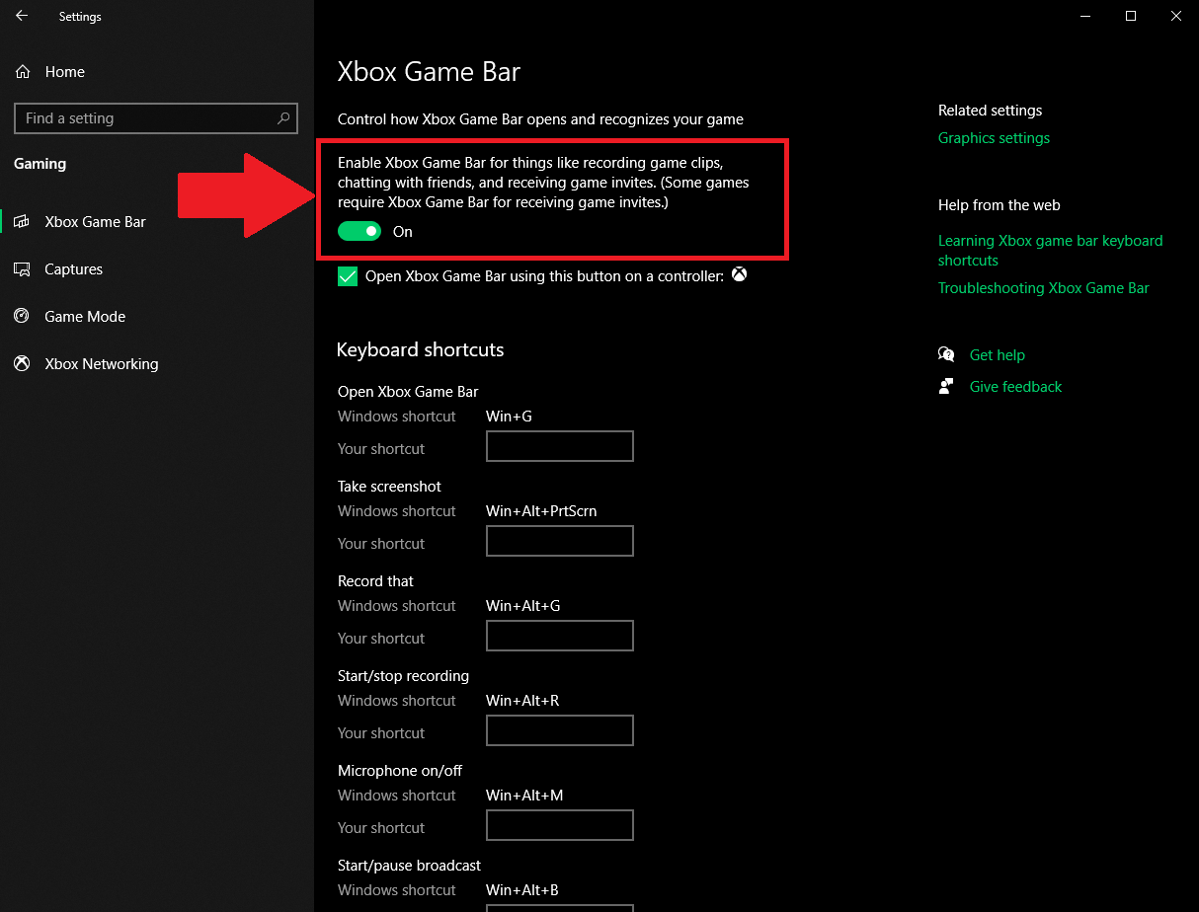Image resolution: width=1199 pixels, height=912 pixels.
Task: Click the back arrow at top left
Action: click(22, 16)
